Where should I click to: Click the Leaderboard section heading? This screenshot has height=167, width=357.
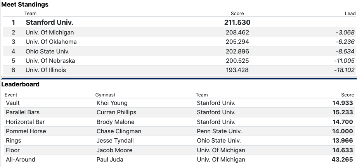21,84
